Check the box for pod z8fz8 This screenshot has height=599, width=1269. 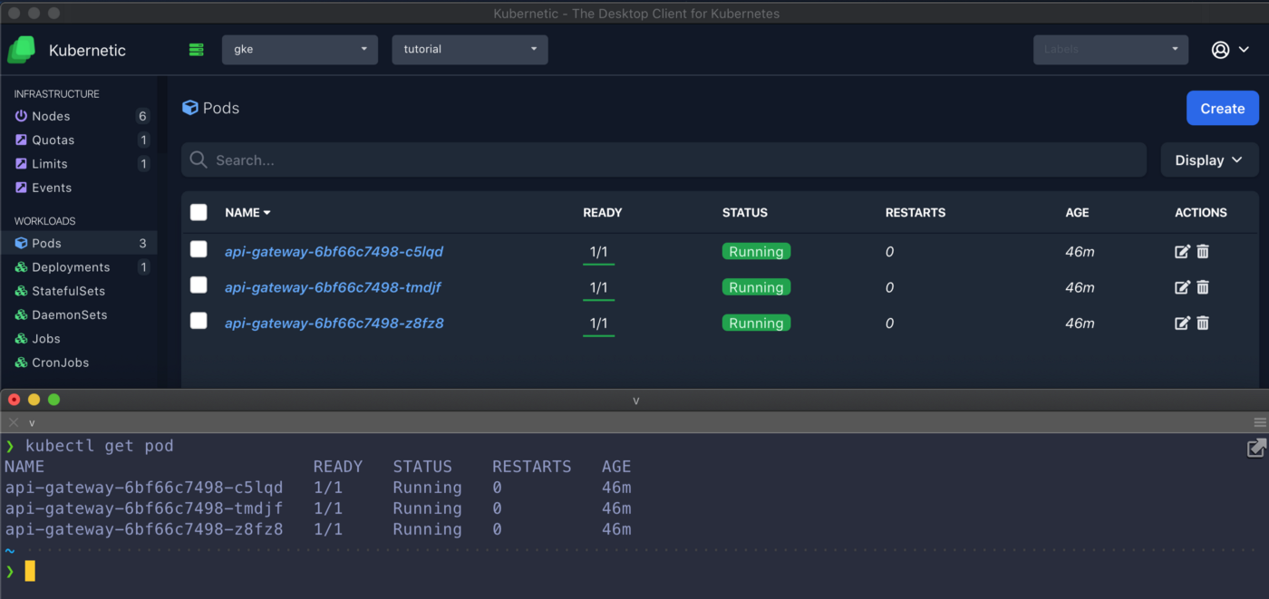(x=199, y=321)
